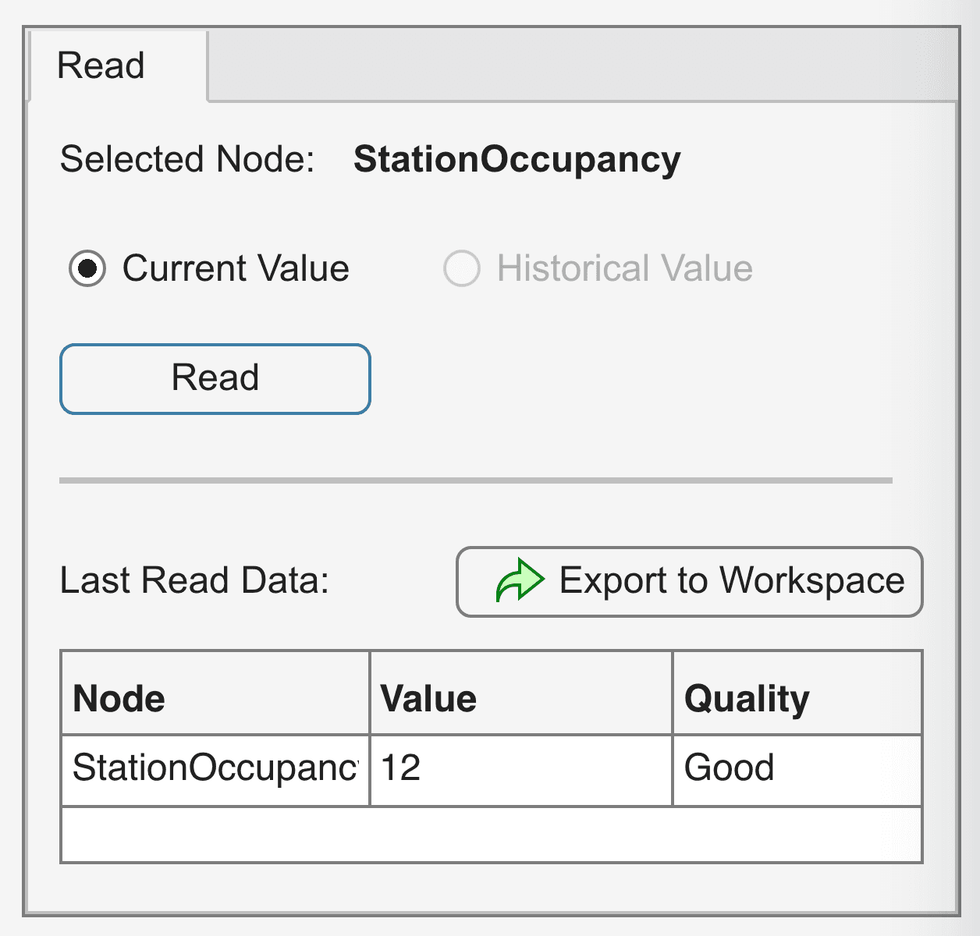The image size is (980, 936).
Task: Click the green export arrow icon
Action: tap(520, 581)
